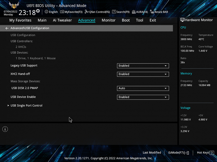Image resolution: width=217 pixels, height=162 pixels.
Task: Click Last Modified button
Action: click(152, 153)
